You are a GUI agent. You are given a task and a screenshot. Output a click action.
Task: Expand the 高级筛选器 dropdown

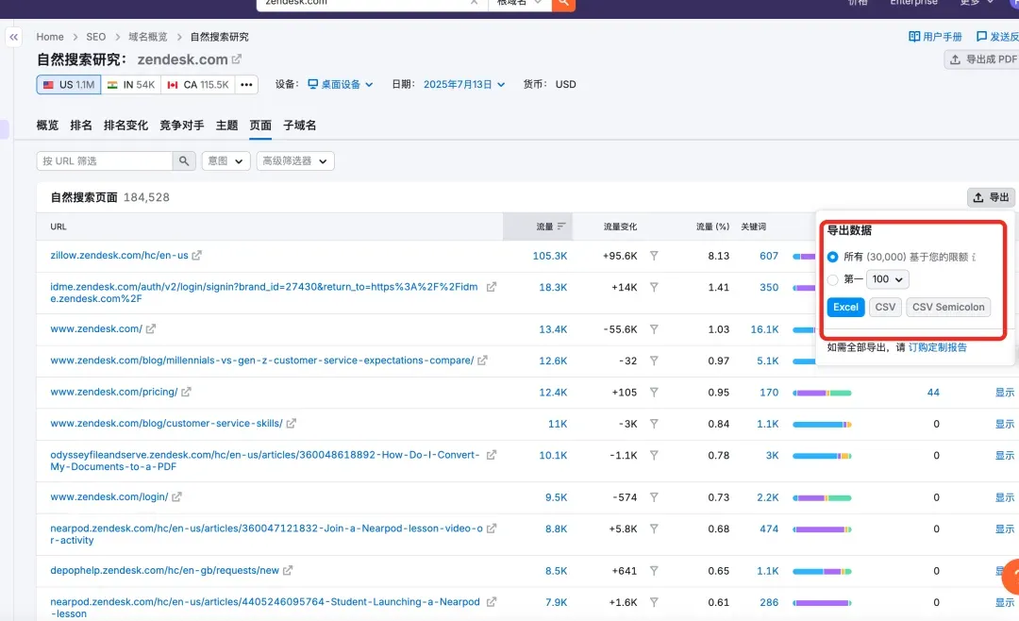[x=295, y=161]
